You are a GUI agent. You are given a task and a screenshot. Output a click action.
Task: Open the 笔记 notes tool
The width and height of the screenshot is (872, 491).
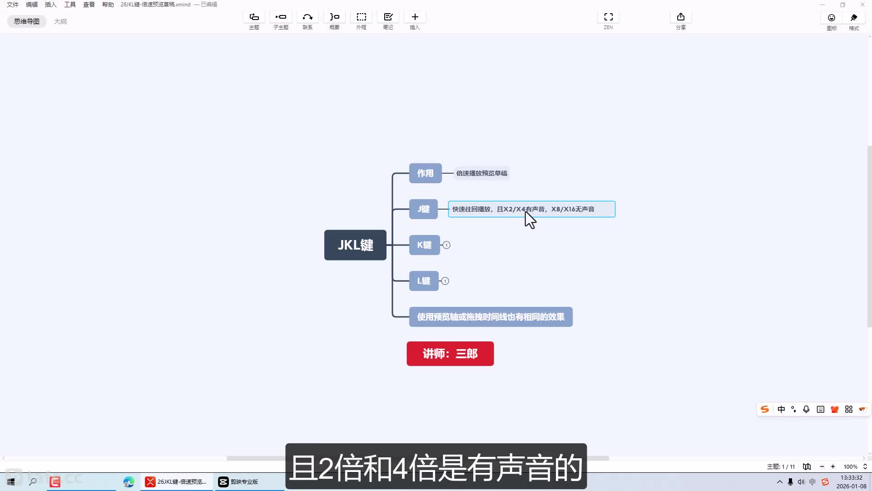[388, 17]
